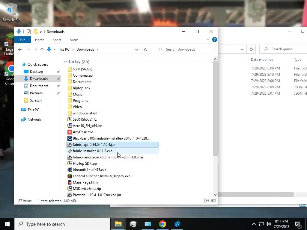Select This PC in navigation pane
This screenshot has width=307, height=230.
33,110
